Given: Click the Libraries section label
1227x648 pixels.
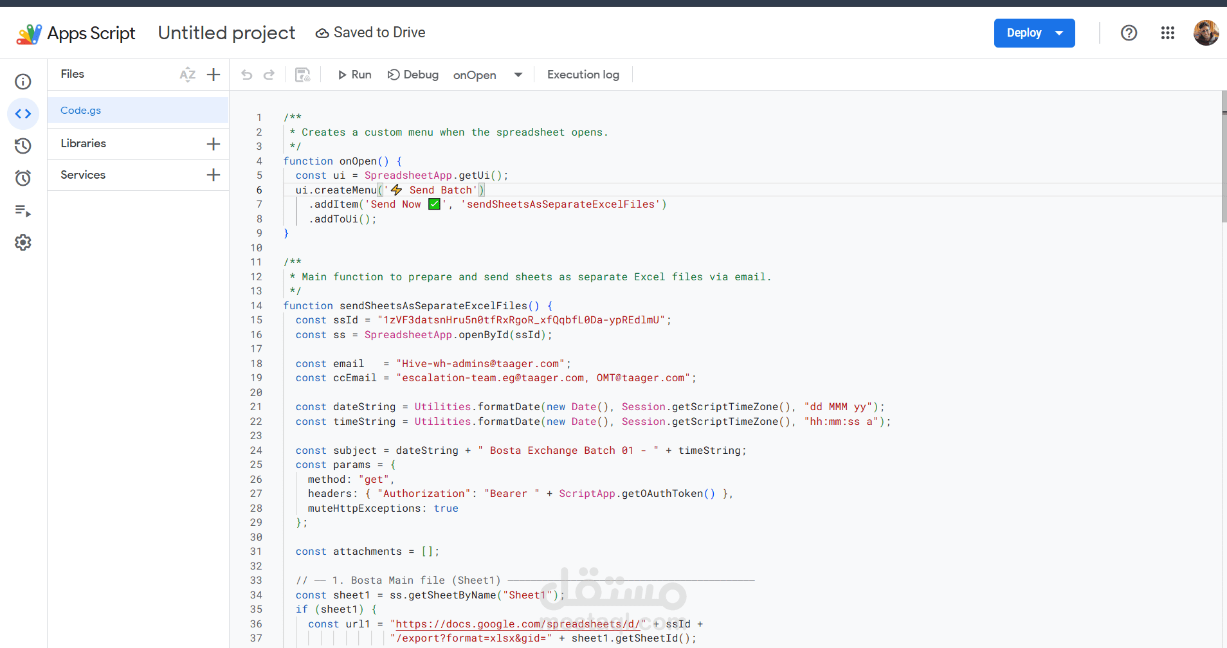Looking at the screenshot, I should [84, 143].
